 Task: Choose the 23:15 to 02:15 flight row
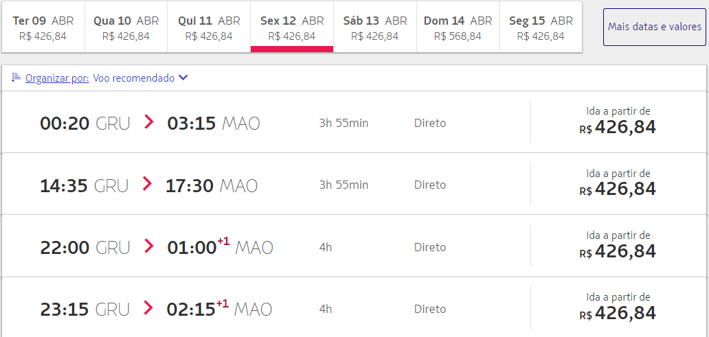click(354, 307)
